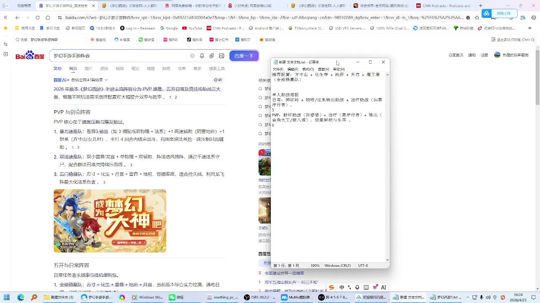Click the 百度一下 search button
Screen dimensions: 540x303
point(244,56)
